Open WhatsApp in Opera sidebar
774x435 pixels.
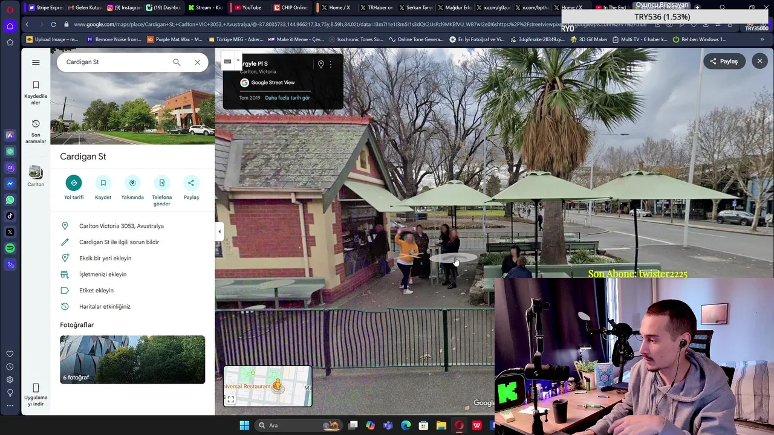click(10, 200)
